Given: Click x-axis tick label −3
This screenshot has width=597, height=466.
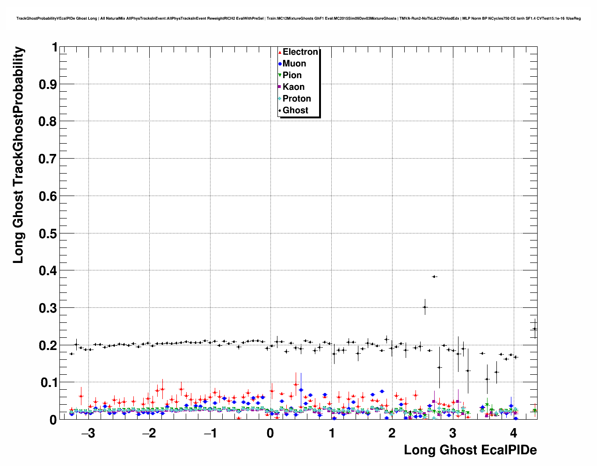Looking at the screenshot, I should click(87, 433).
